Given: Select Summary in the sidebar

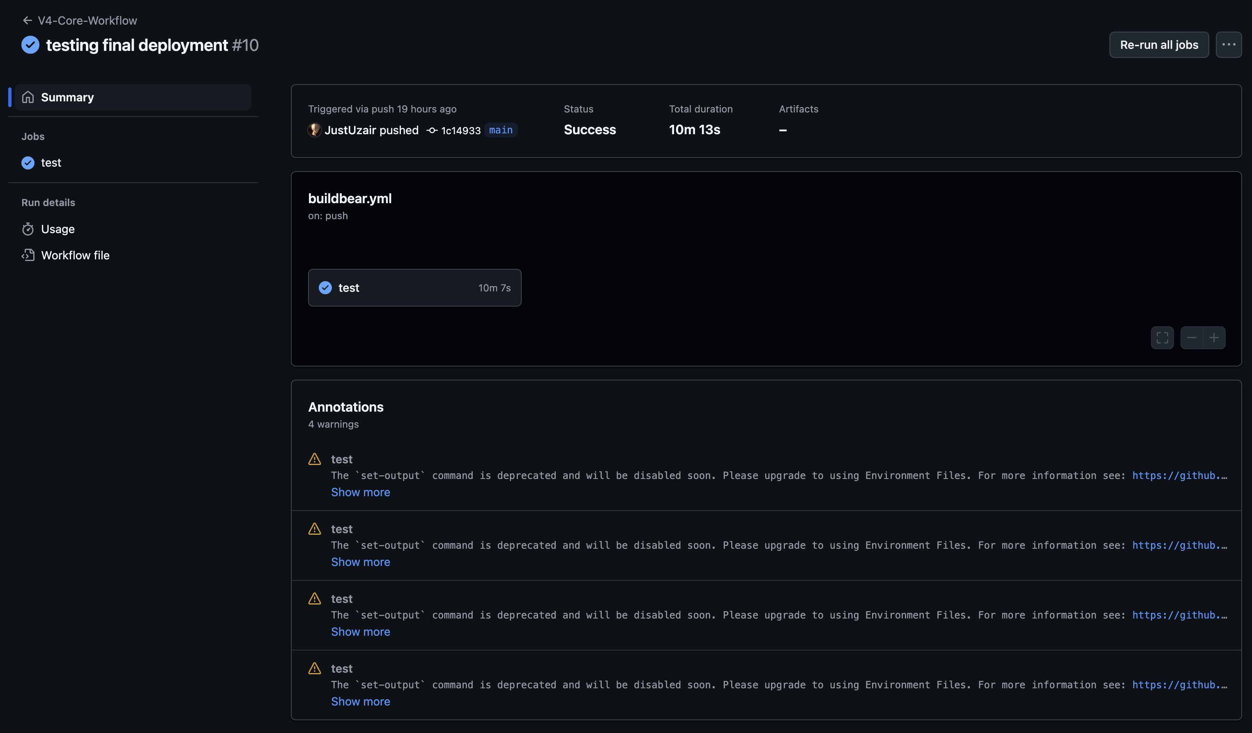Looking at the screenshot, I should pos(67,97).
